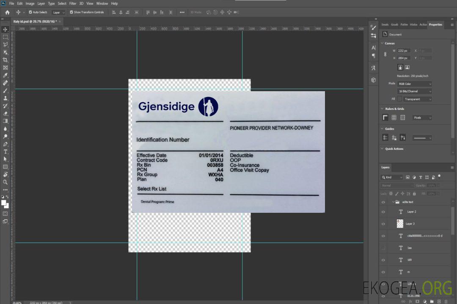Choose the Lasso tool
Image resolution: width=457 pixels, height=304 pixels.
[x=5, y=44]
